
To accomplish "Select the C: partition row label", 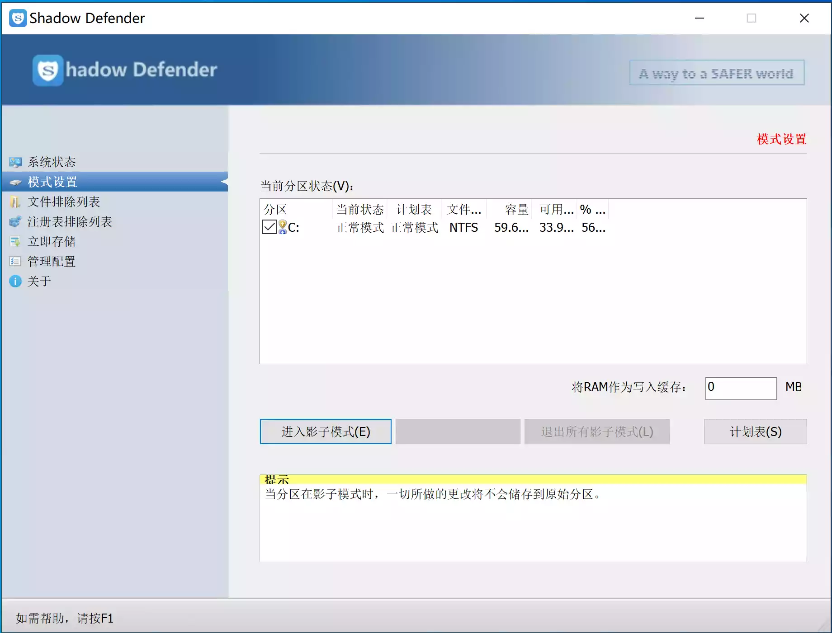I will pyautogui.click(x=293, y=227).
